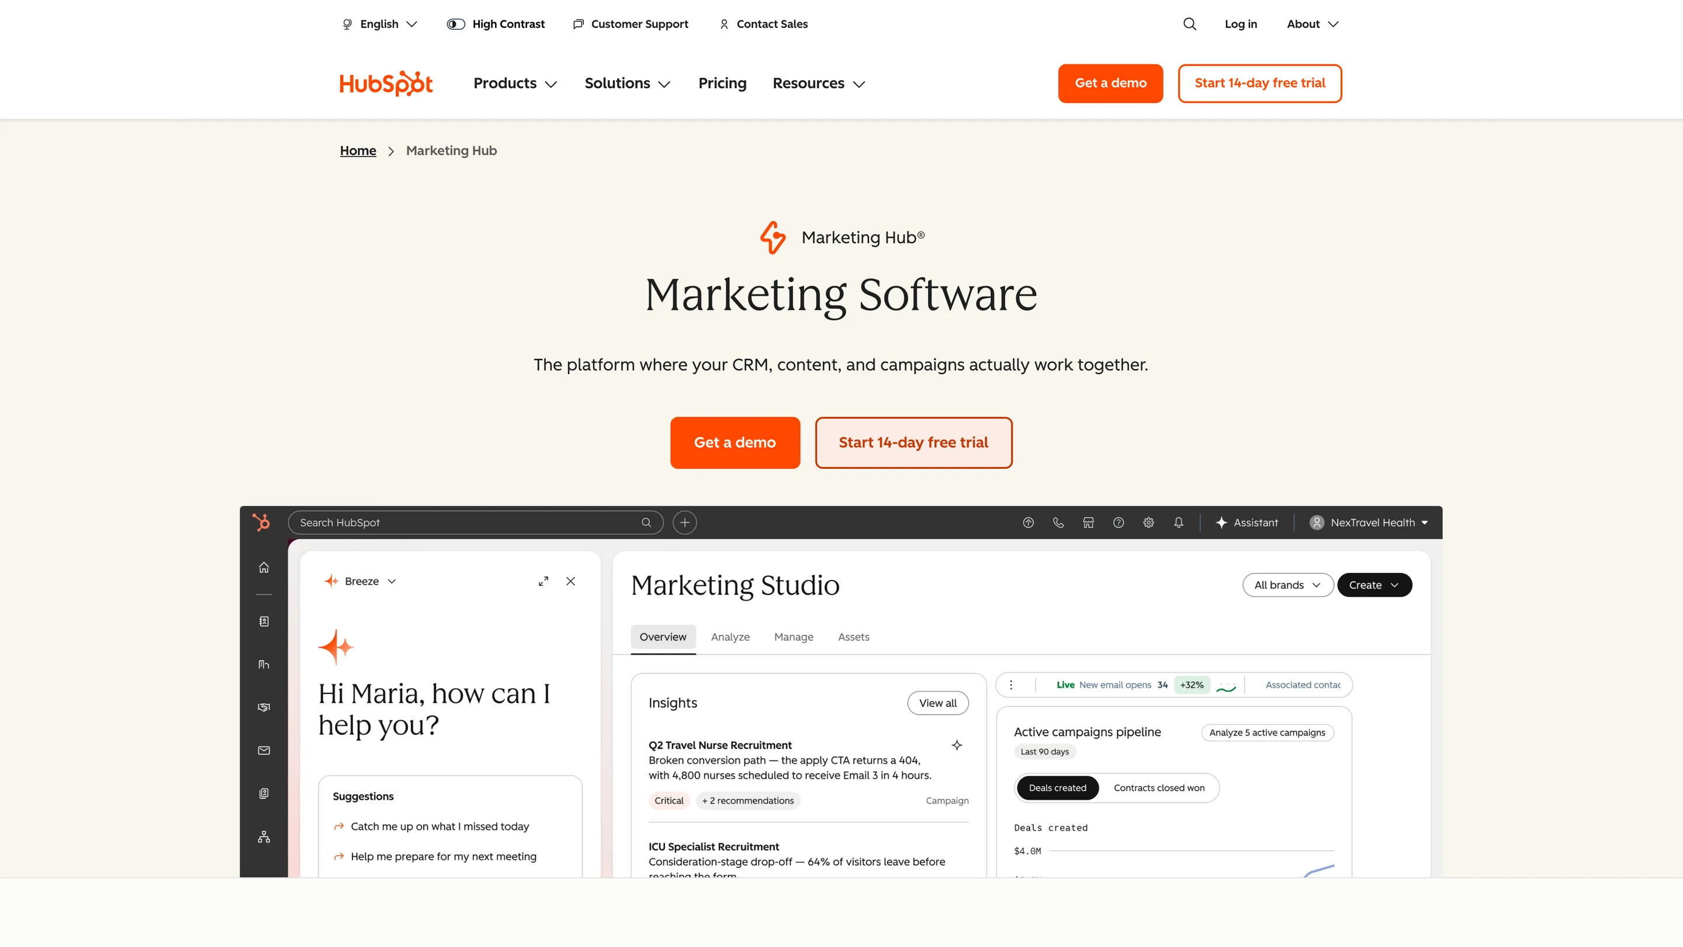The image size is (1683, 947).
Task: Select the Deals created toggle
Action: [1057, 787]
